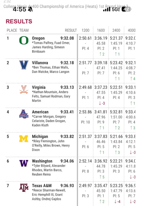Select the RESULT column header
Screen dimensions: 141x206
pyautogui.click(x=71, y=30)
